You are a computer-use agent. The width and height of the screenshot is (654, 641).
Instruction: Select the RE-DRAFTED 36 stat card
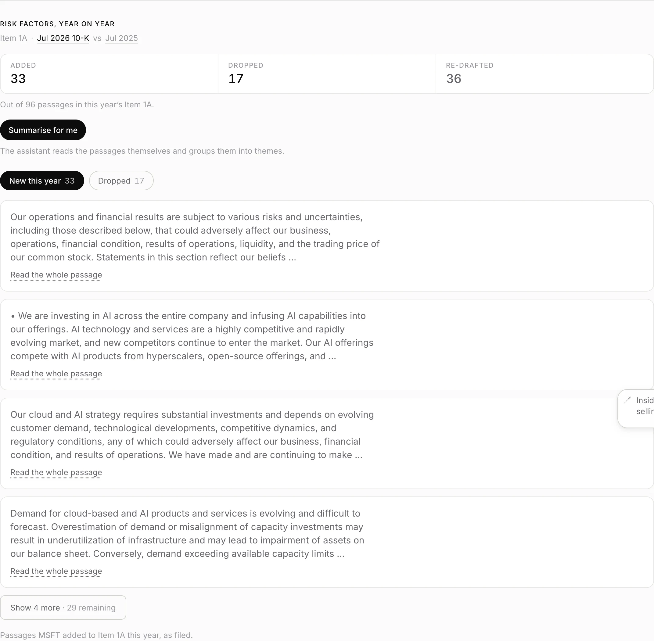[544, 74]
